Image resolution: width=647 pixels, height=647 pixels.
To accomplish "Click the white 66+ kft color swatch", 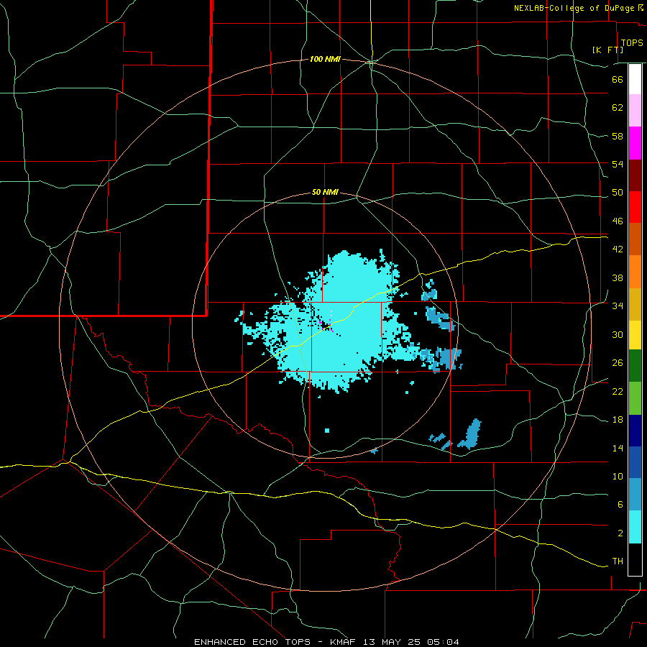I will tap(635, 79).
